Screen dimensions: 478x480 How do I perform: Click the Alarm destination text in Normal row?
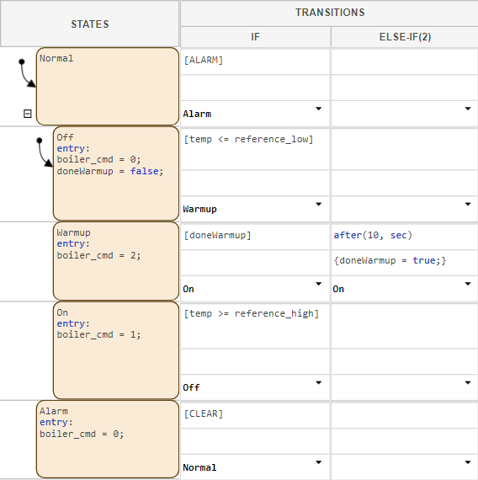tap(197, 114)
